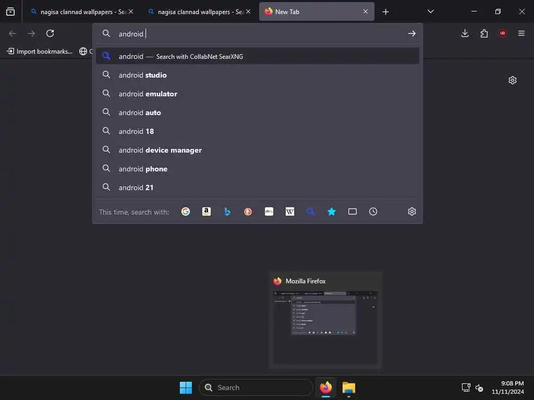Click the muted volume tray icon

(479, 387)
